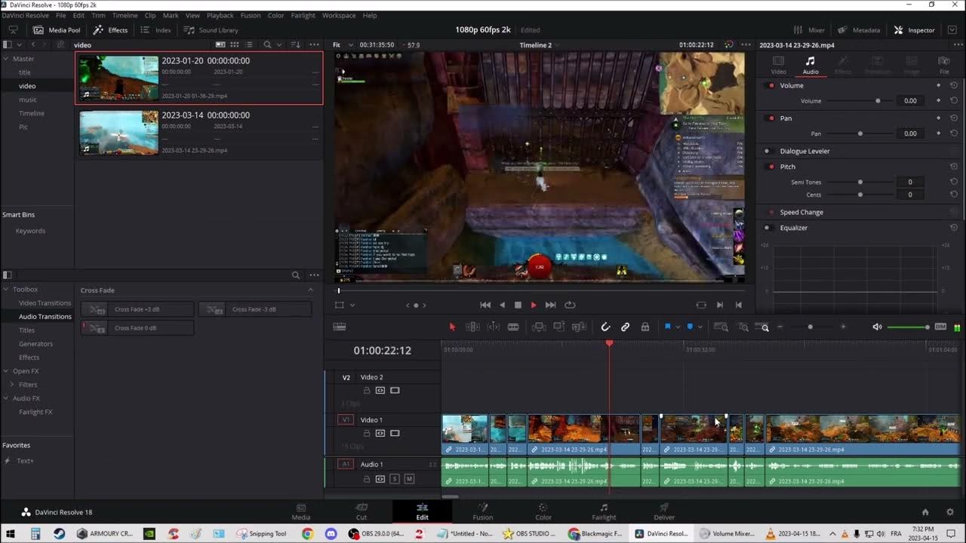Jump to the last frame

click(x=550, y=305)
